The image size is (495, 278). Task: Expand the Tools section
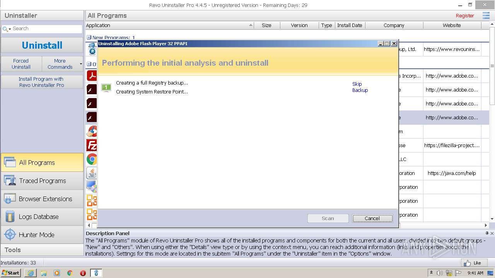click(x=42, y=250)
